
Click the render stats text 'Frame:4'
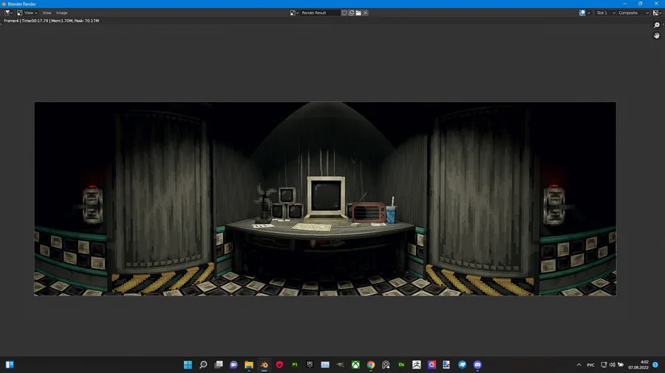pyautogui.click(x=11, y=21)
